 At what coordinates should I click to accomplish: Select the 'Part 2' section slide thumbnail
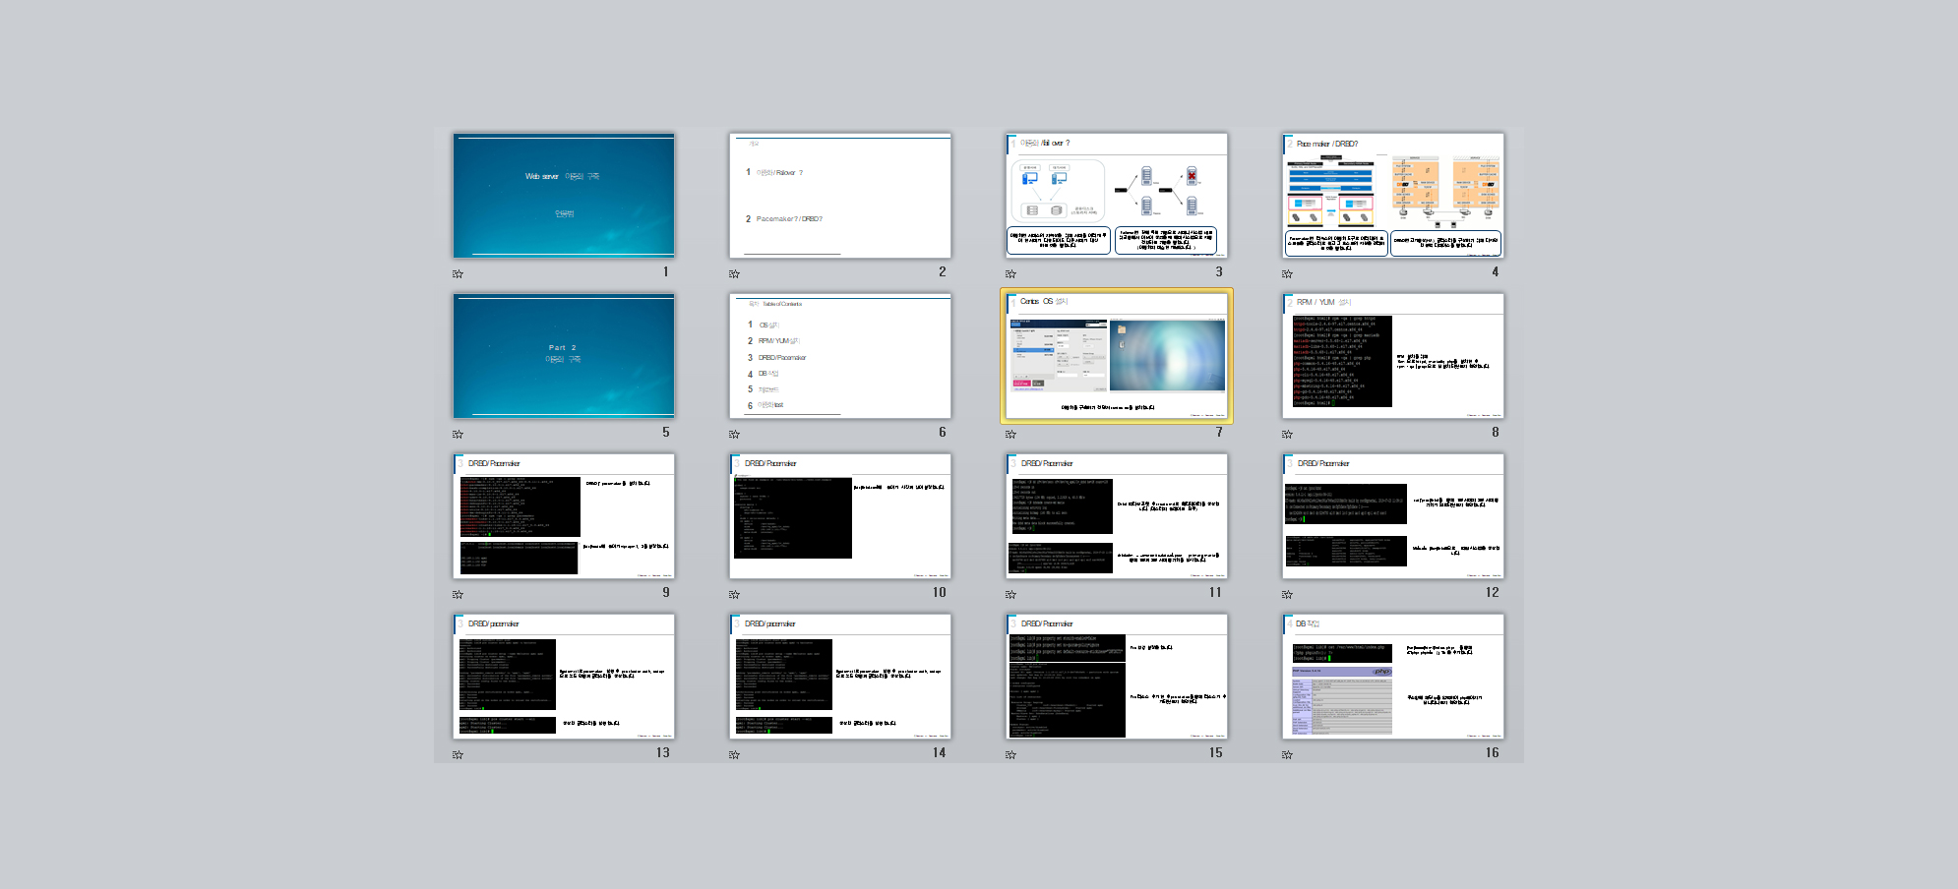(x=564, y=356)
